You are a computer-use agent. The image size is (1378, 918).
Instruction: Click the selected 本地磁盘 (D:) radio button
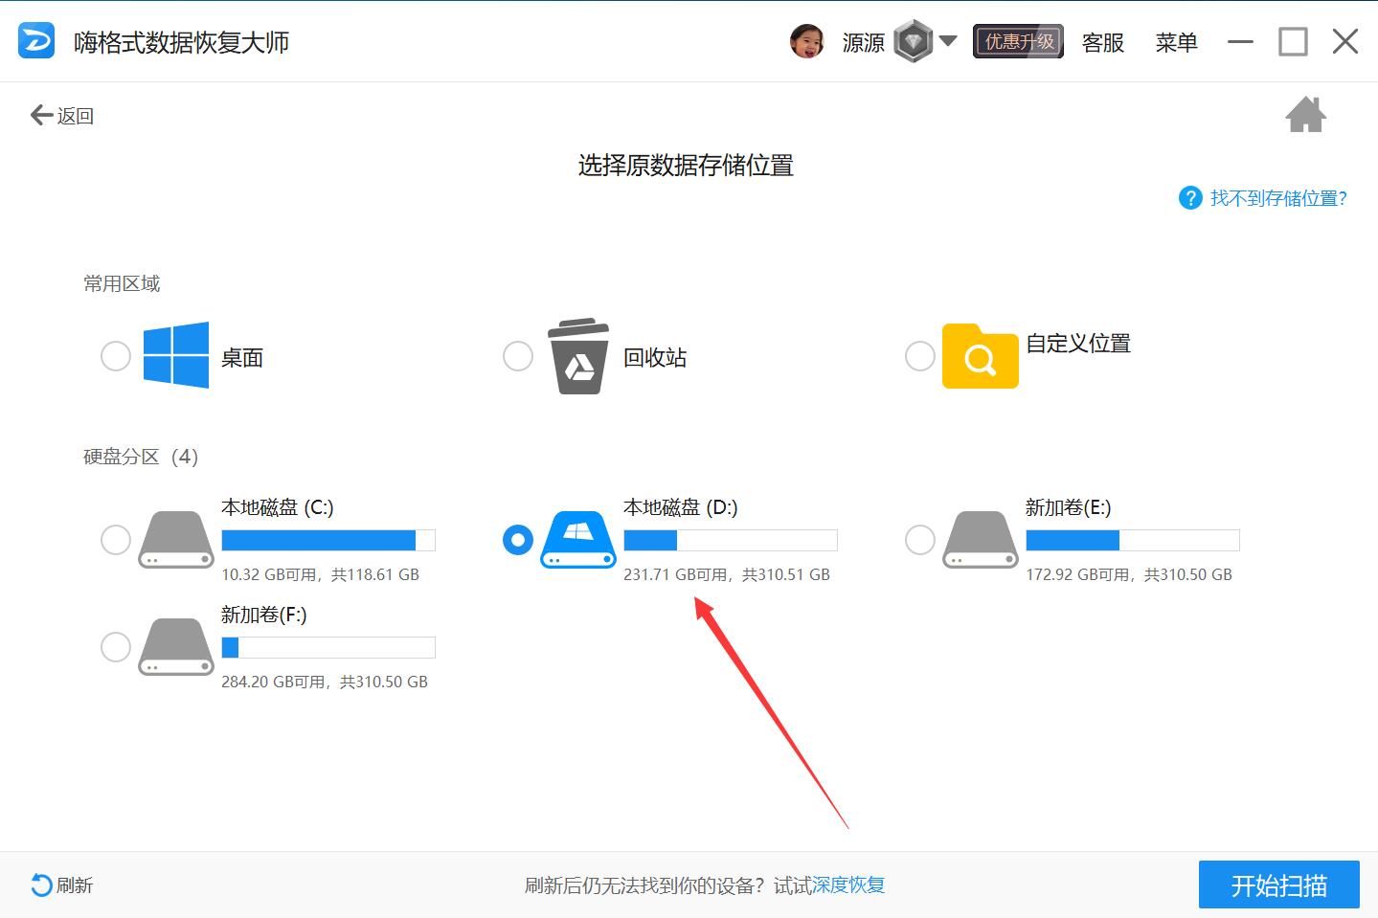point(518,540)
